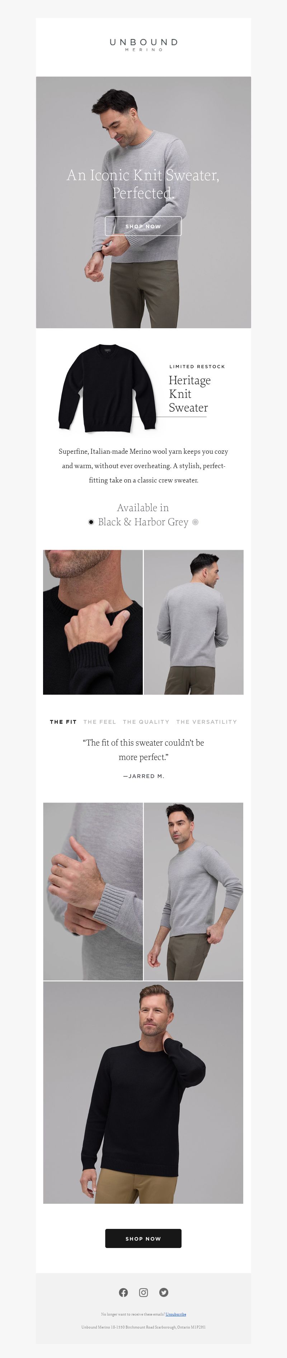Screen dimensions: 287x1358
Task: Click the Unsubscribe link
Action: pos(175,1314)
